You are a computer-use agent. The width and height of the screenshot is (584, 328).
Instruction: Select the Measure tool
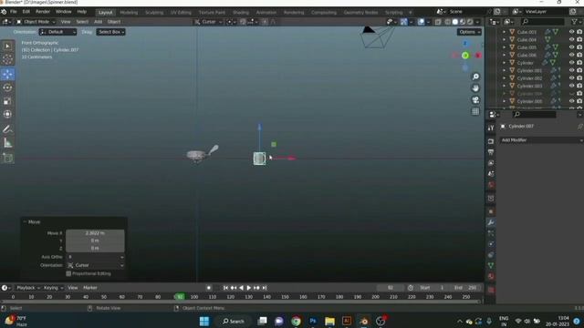point(7,143)
